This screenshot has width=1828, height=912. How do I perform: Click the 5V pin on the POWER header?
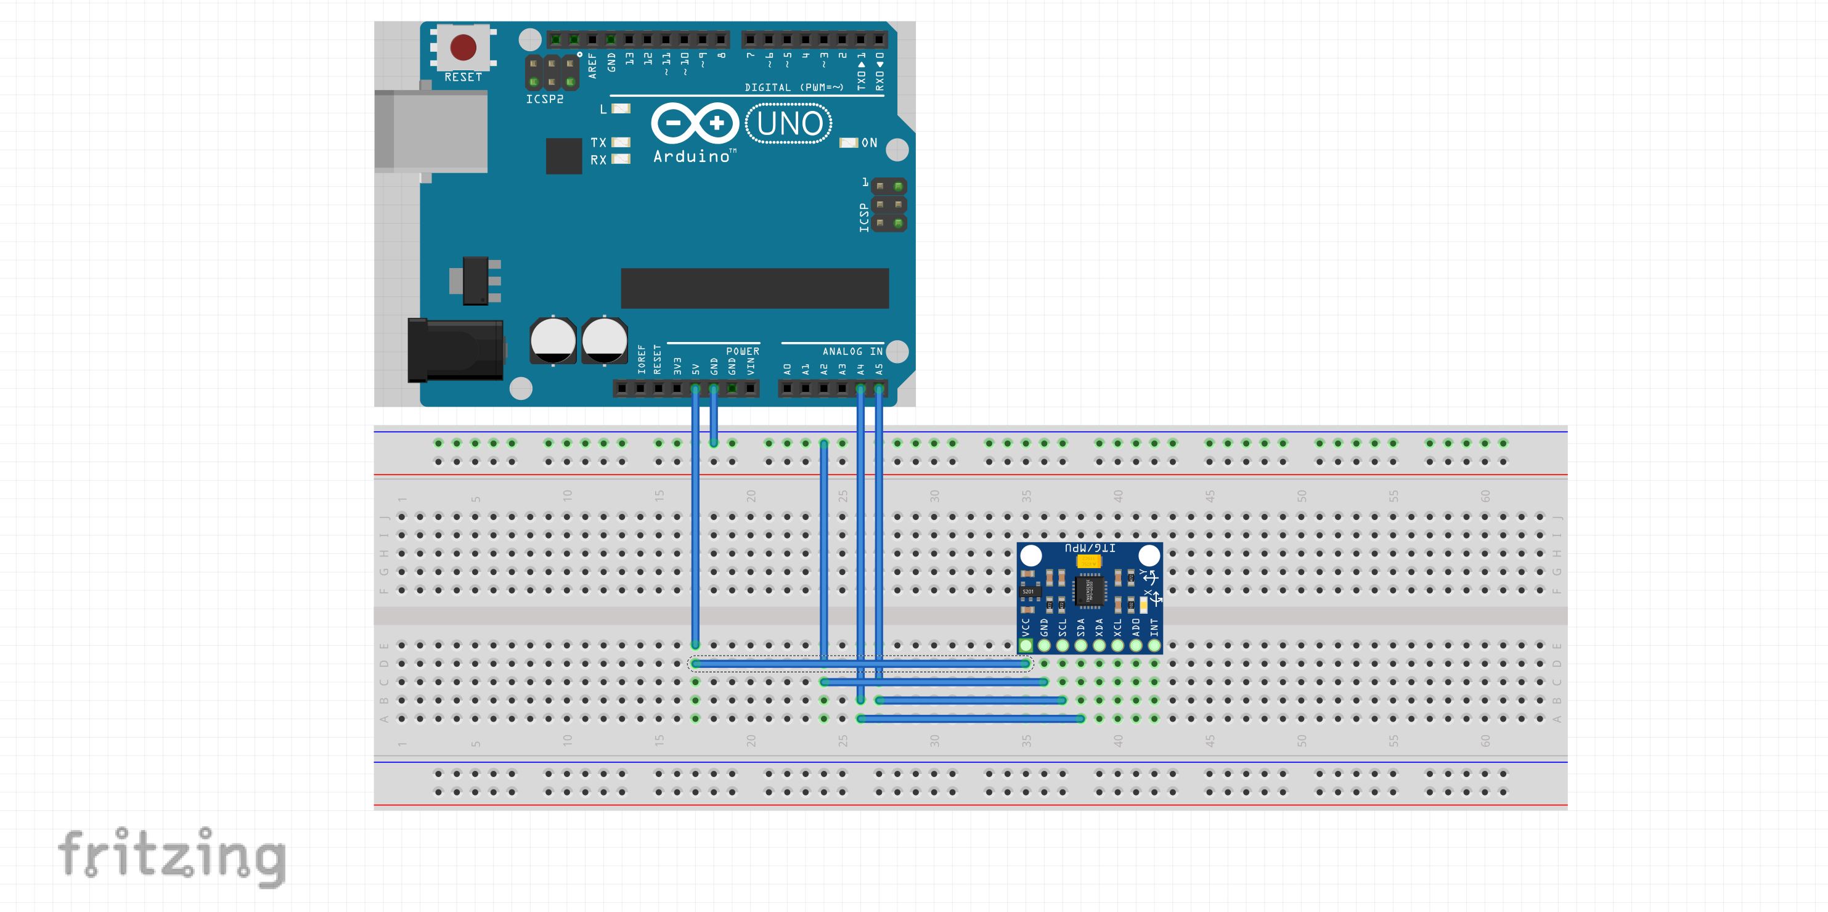[695, 388]
